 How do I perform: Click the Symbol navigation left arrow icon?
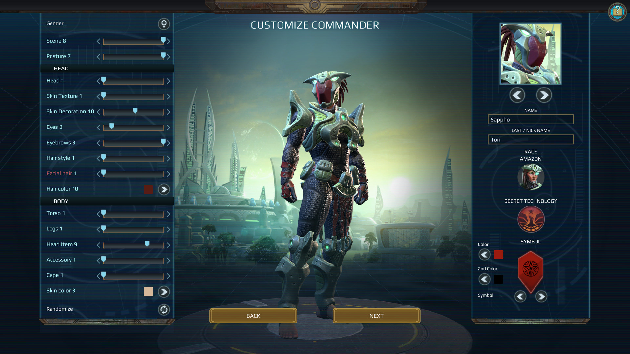[520, 296]
